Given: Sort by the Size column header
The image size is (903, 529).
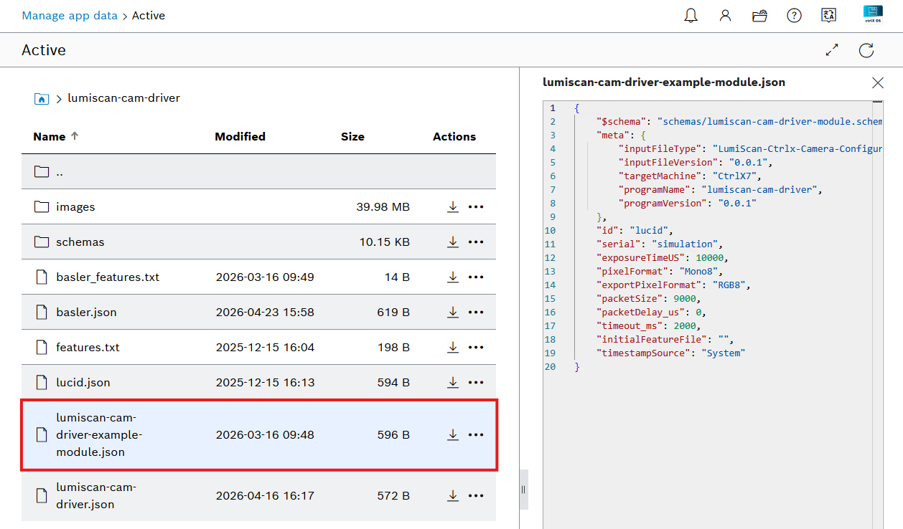Looking at the screenshot, I should click(x=352, y=137).
